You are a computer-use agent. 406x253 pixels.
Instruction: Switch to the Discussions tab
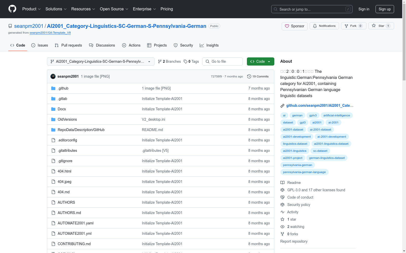(x=102, y=45)
